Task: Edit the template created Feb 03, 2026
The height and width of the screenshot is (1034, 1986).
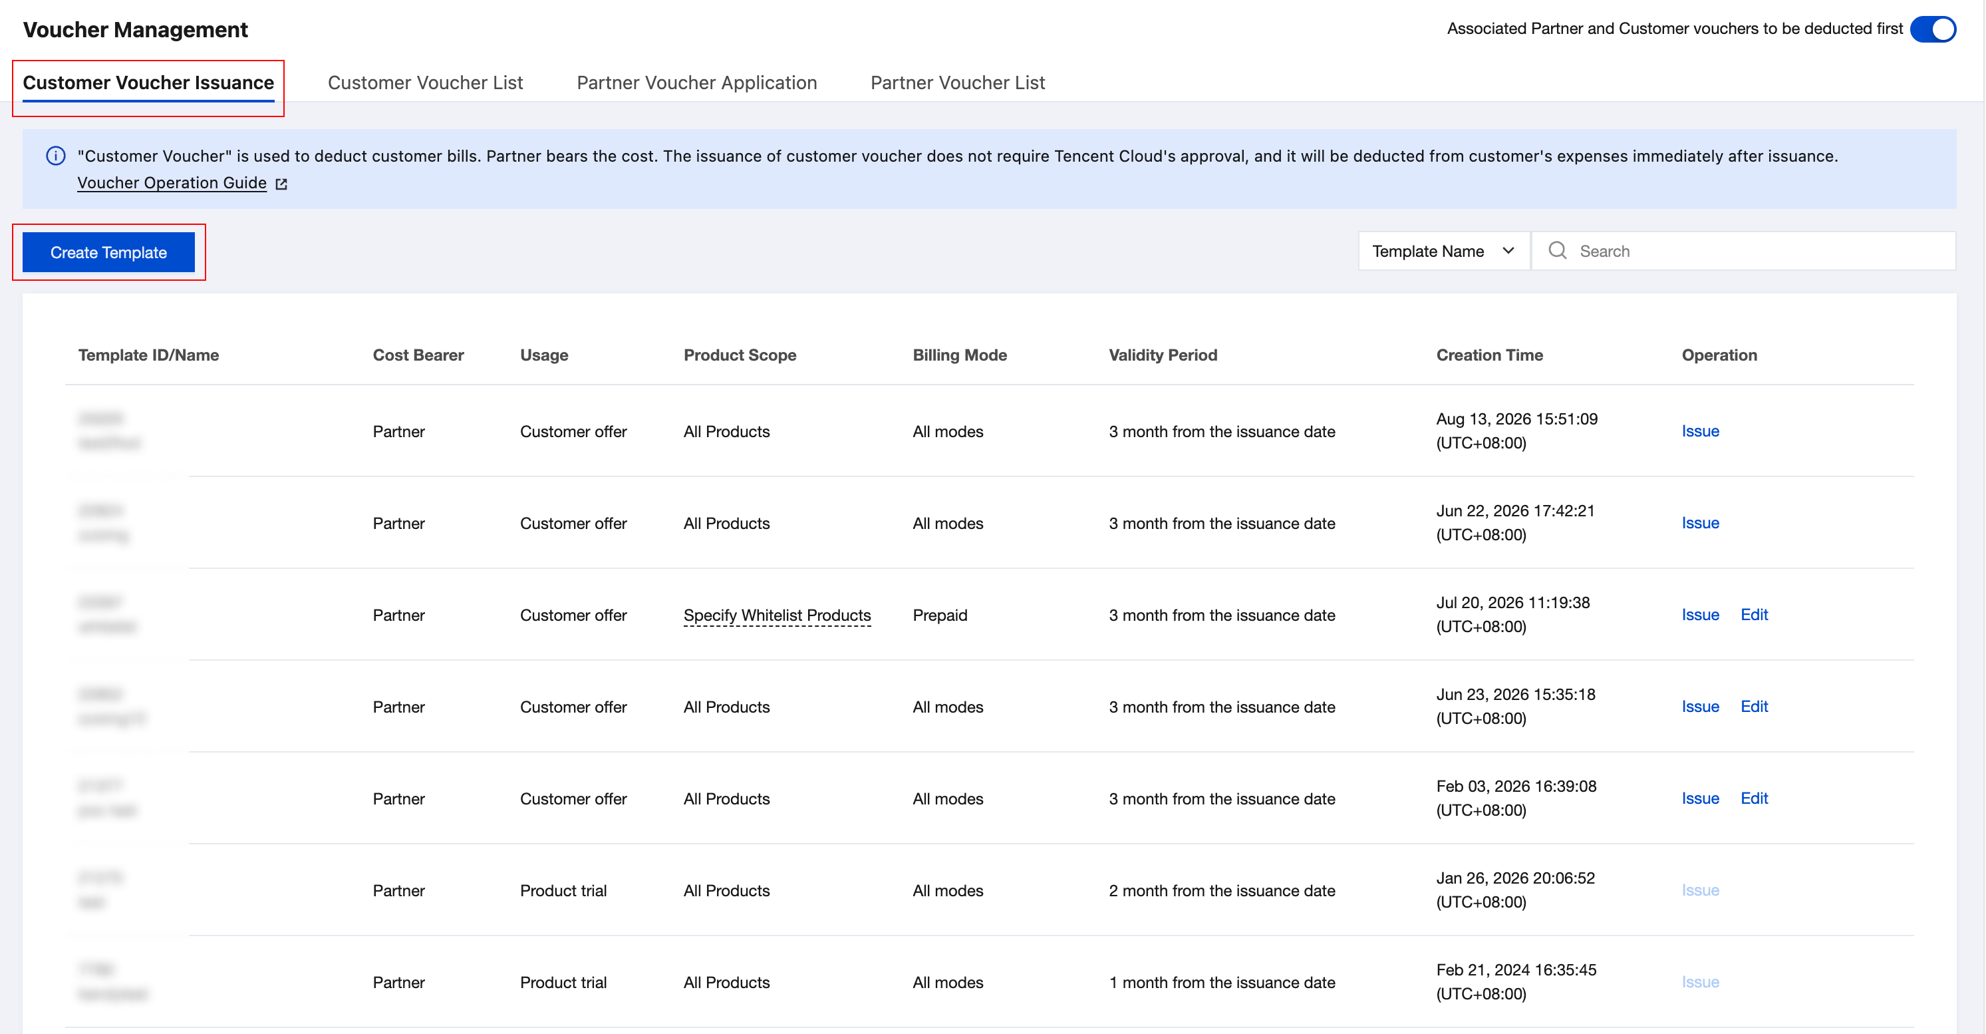Action: pyautogui.click(x=1754, y=798)
